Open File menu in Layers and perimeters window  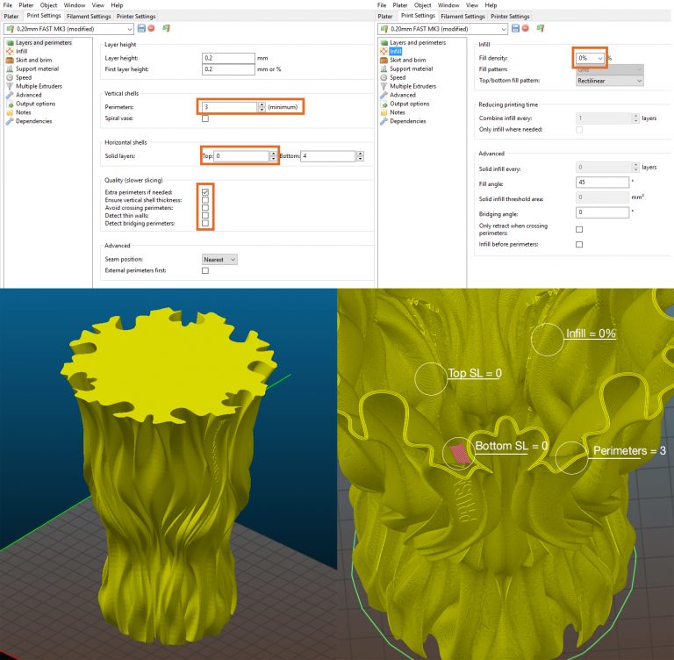(8, 5)
